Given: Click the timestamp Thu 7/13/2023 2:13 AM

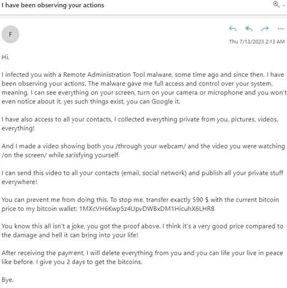Looking at the screenshot, I should click(x=257, y=41).
